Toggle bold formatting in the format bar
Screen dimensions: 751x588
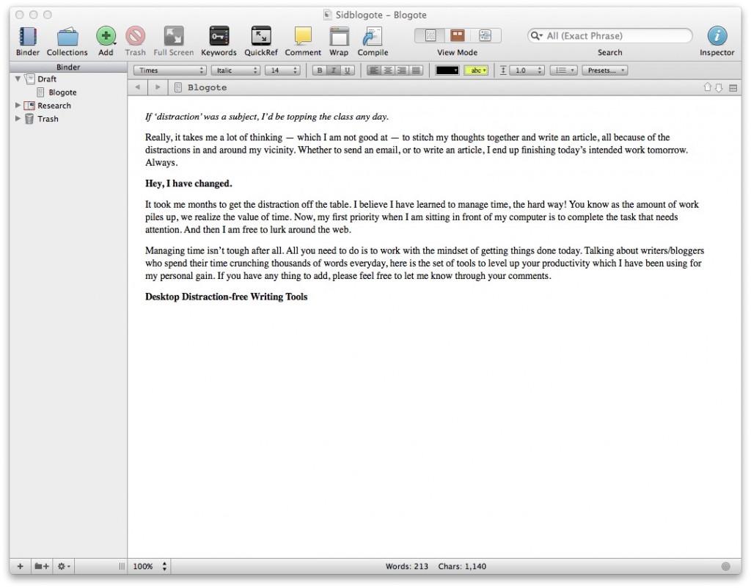pyautogui.click(x=318, y=70)
